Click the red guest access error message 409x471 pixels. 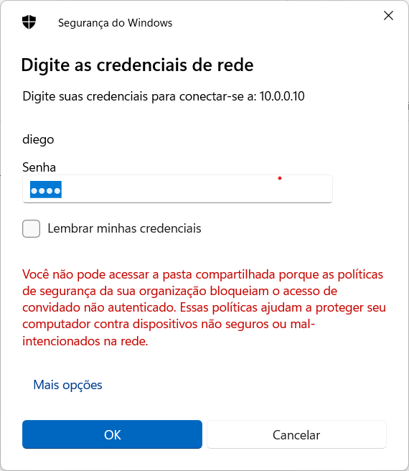[x=204, y=307]
